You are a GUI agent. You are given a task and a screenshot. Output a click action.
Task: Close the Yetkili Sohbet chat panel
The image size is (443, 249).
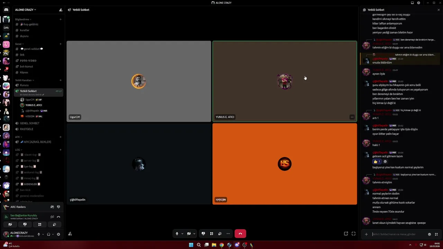click(x=439, y=10)
